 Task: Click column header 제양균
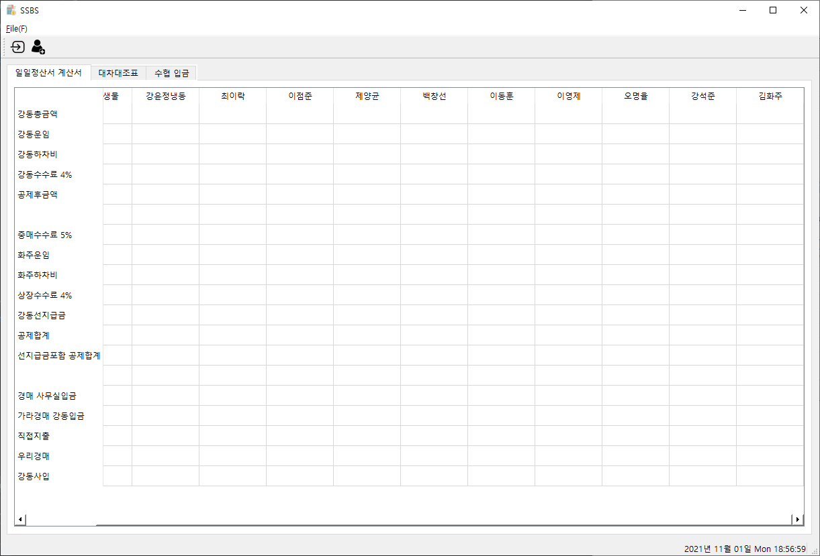click(x=367, y=96)
